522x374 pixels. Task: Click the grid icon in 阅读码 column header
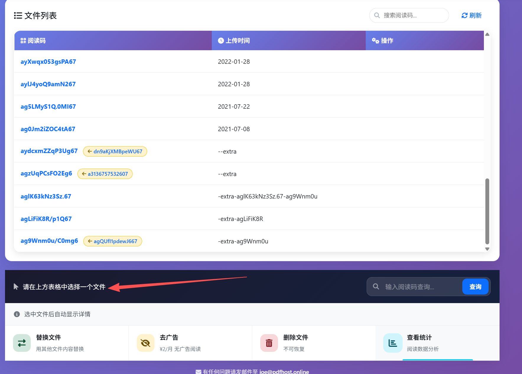click(23, 40)
